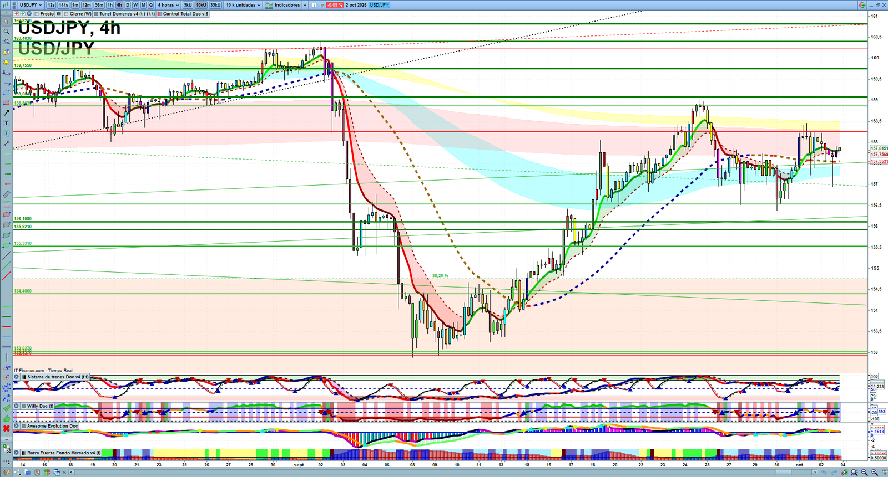Click the 35kU units button
Viewport: 888px width, 477px height.
coord(215,5)
